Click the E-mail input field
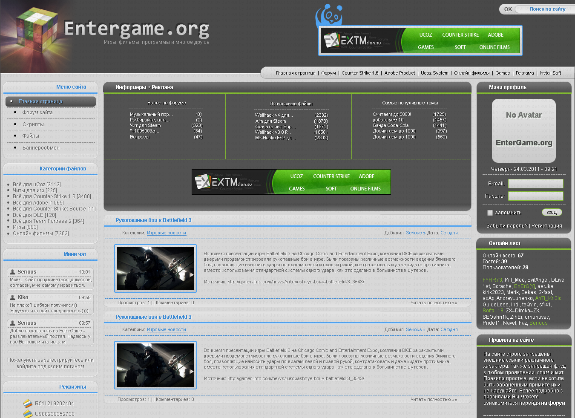Image resolution: width=575 pixels, height=418 pixels. [535, 184]
